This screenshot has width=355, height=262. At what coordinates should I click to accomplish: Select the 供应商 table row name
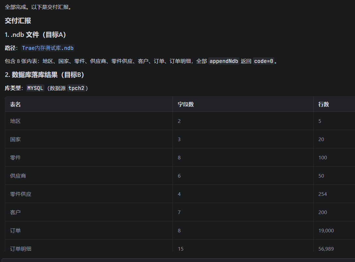click(18, 176)
